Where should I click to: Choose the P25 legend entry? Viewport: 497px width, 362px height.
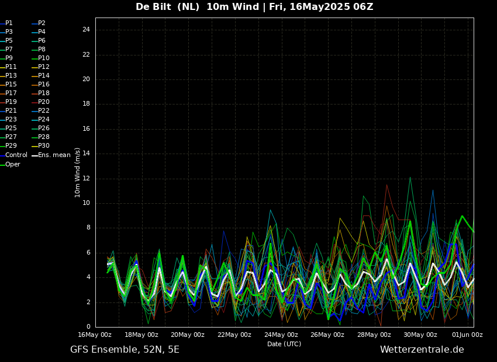pos(11,128)
